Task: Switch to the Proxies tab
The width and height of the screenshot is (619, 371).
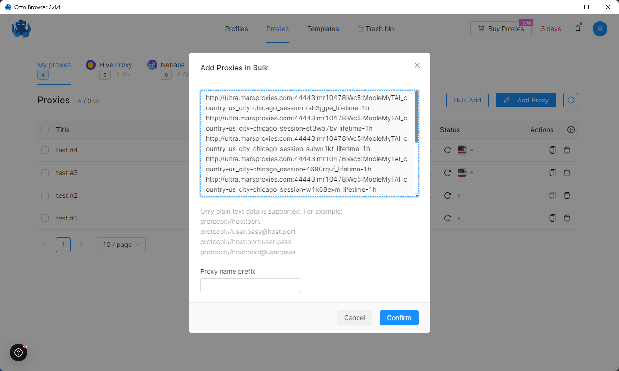Action: (x=278, y=29)
